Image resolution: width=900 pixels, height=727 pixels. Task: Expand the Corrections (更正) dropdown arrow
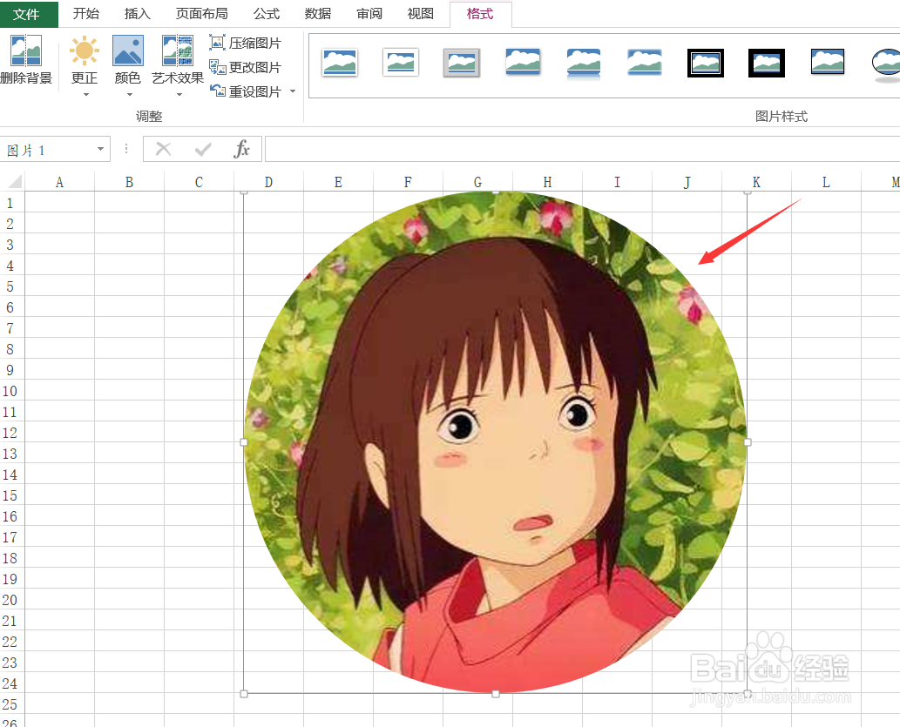point(86,95)
